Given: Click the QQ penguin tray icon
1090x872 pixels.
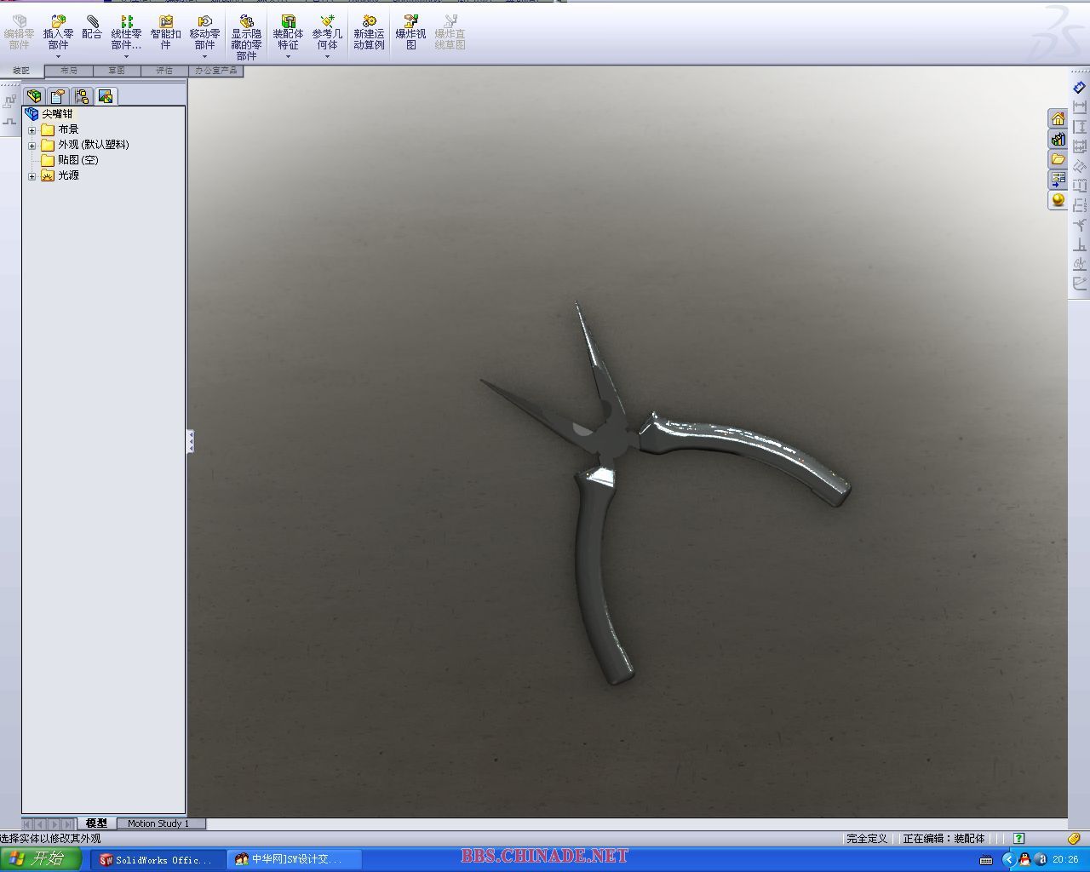Looking at the screenshot, I should [1024, 859].
